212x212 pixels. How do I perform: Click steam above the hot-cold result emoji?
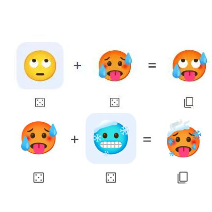point(180,124)
